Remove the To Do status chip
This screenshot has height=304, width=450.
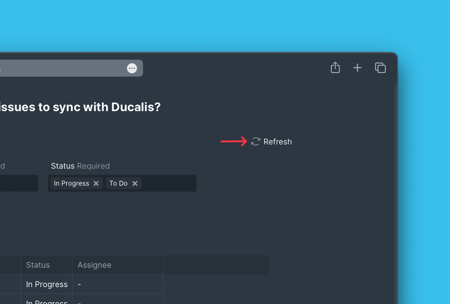tap(135, 183)
